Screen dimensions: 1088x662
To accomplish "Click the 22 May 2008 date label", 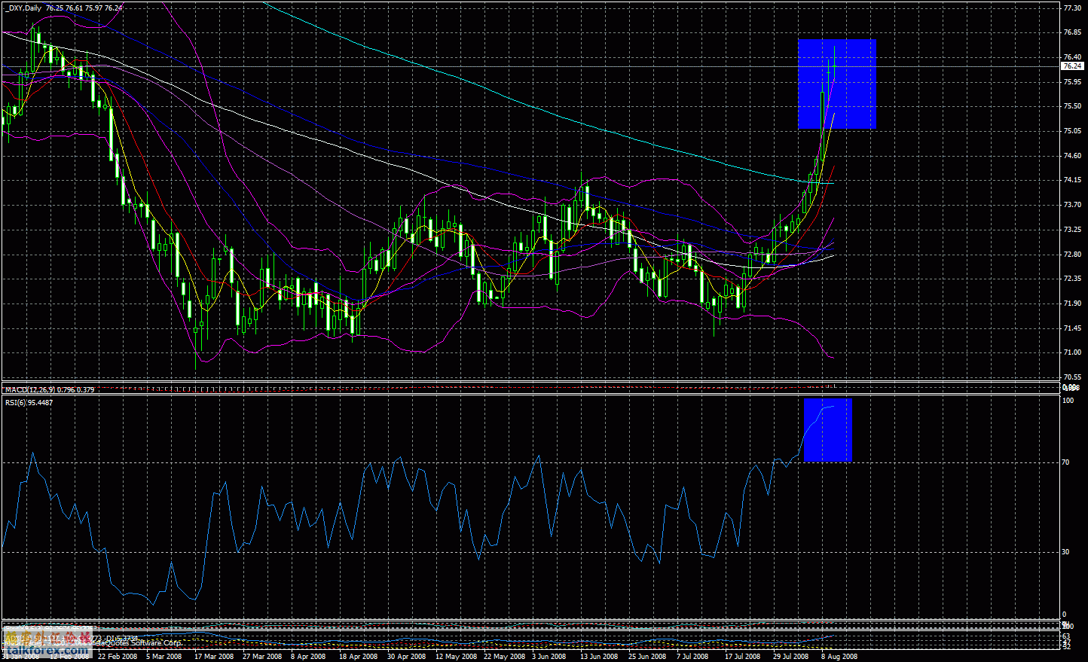I will click(x=504, y=657).
